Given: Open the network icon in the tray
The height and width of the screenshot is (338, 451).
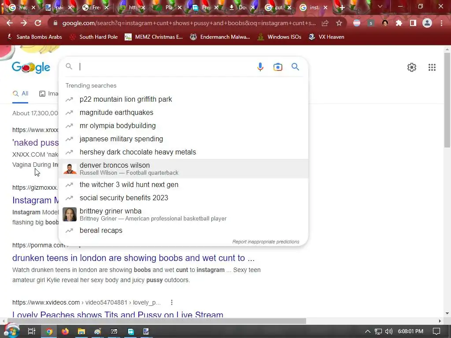Looking at the screenshot, I should (378, 331).
